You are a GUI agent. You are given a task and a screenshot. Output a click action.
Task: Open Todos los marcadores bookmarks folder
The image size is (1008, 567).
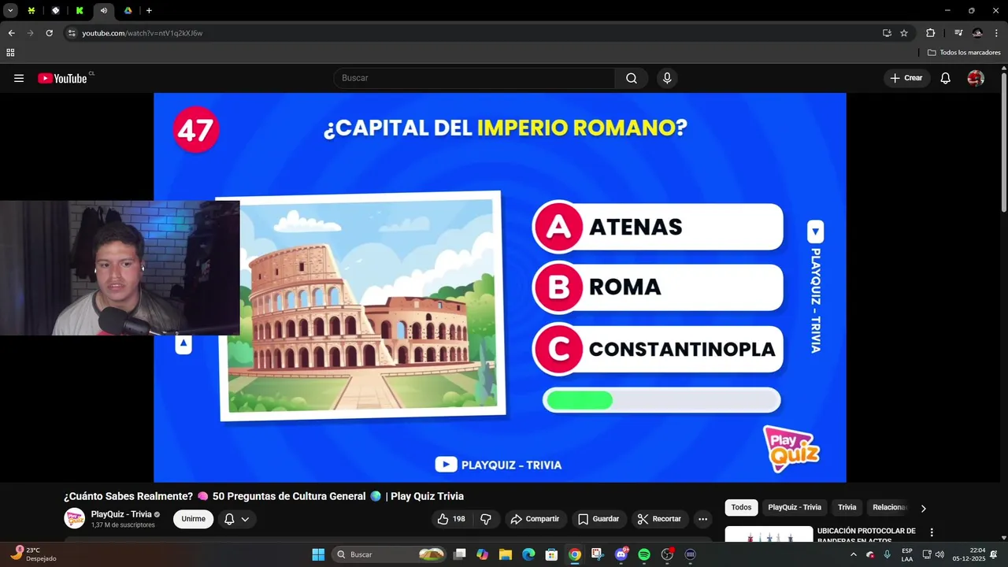click(x=964, y=53)
